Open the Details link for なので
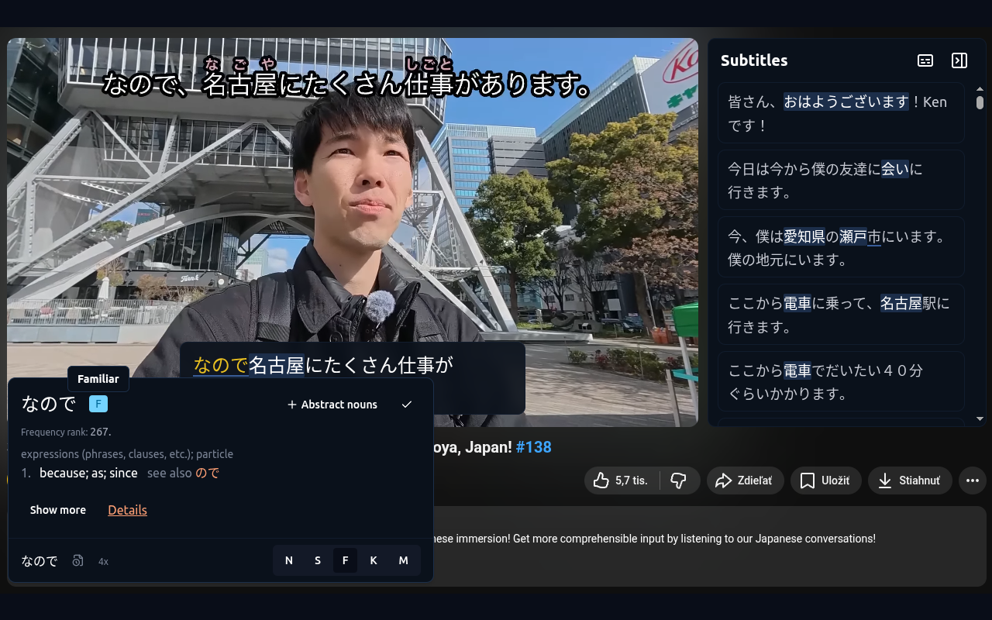The height and width of the screenshot is (620, 992). 127,510
